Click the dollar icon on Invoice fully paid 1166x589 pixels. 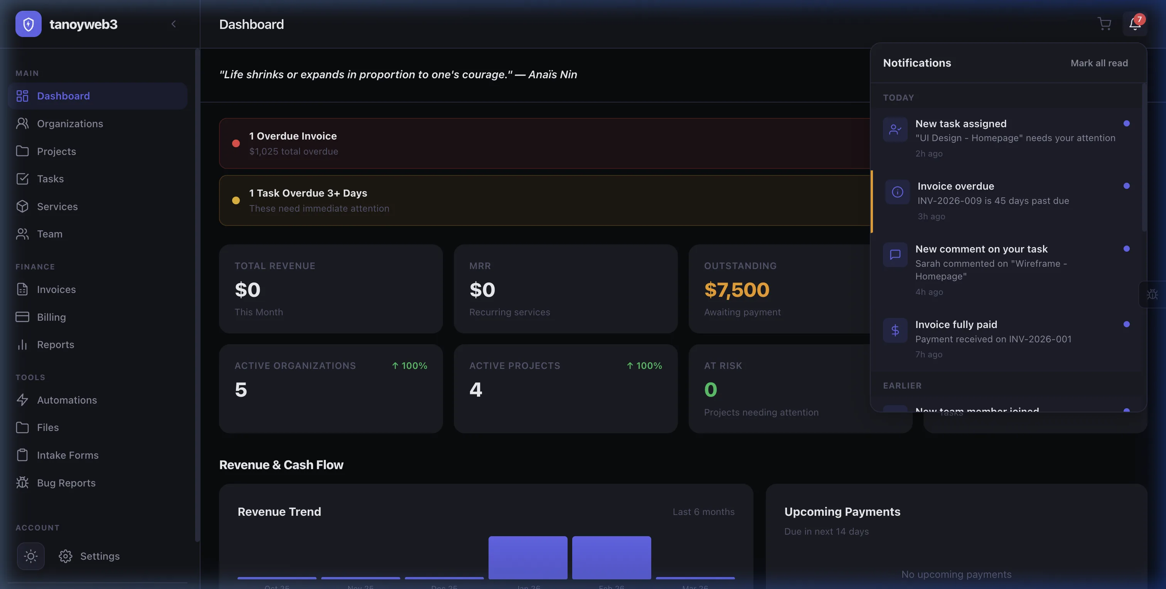pos(895,331)
